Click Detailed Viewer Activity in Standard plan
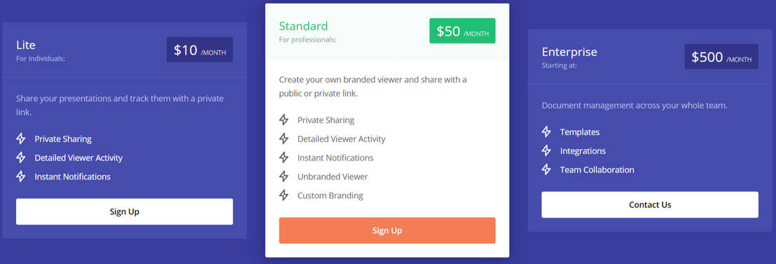The height and width of the screenshot is (264, 776). click(341, 139)
